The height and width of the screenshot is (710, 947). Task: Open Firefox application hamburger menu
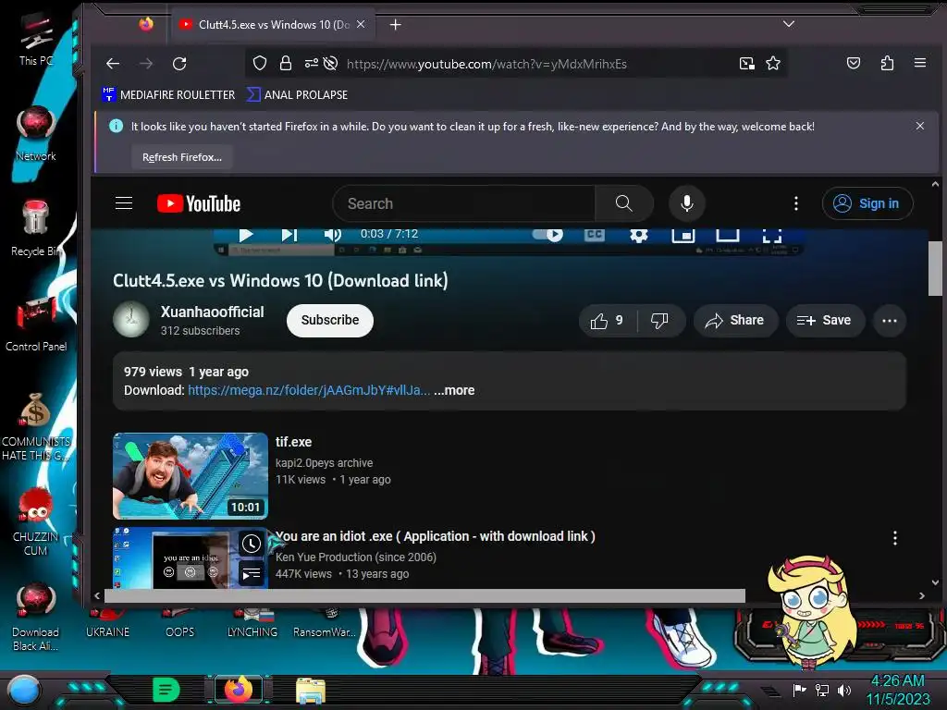tap(920, 63)
